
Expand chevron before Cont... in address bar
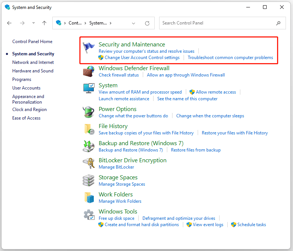click(x=65, y=23)
